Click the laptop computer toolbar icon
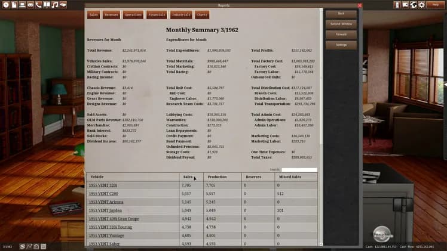The image size is (447, 251). click(x=22, y=5)
